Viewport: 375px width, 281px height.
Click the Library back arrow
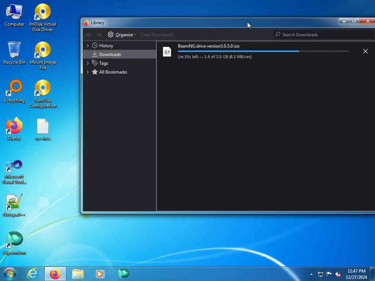click(x=89, y=35)
